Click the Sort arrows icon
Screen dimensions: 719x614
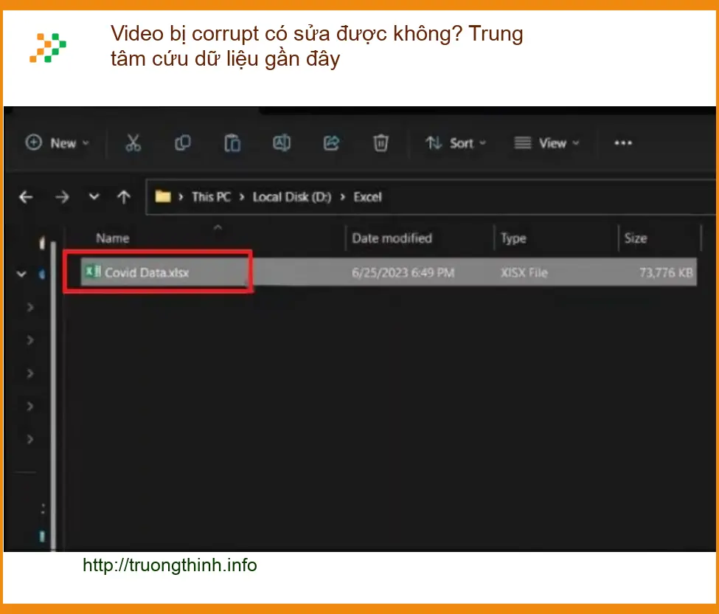434,142
